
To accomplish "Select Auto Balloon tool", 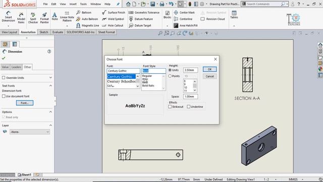I will click(87, 19).
